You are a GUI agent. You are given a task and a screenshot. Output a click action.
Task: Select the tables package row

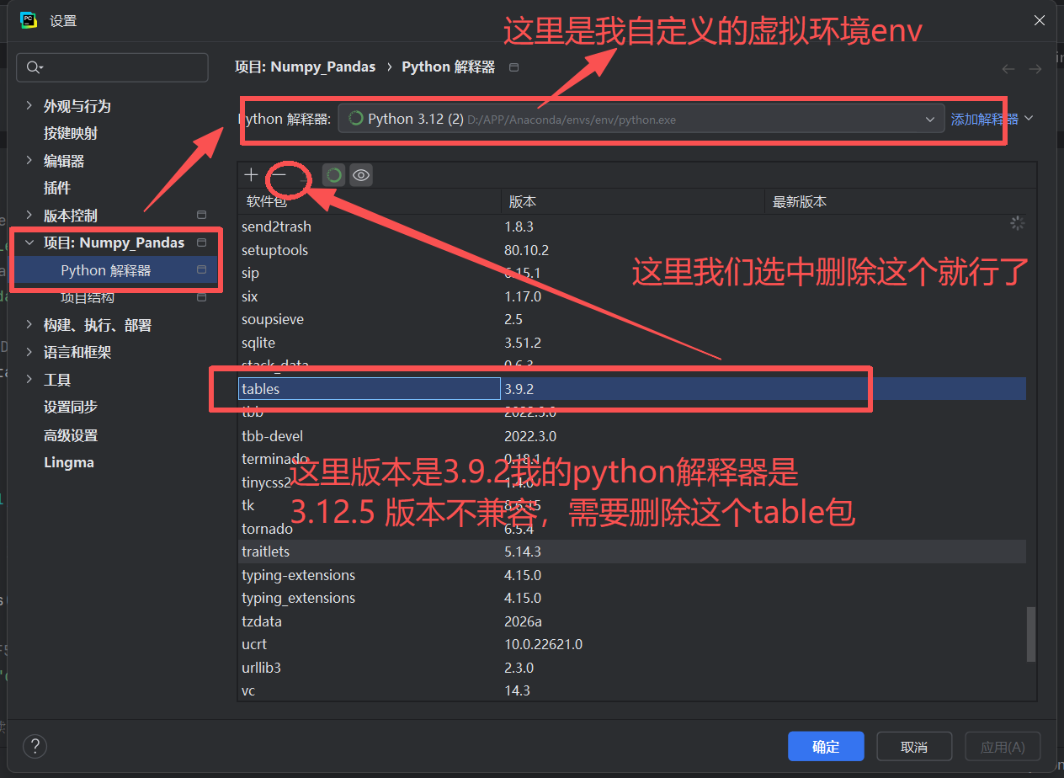pyautogui.click(x=632, y=389)
